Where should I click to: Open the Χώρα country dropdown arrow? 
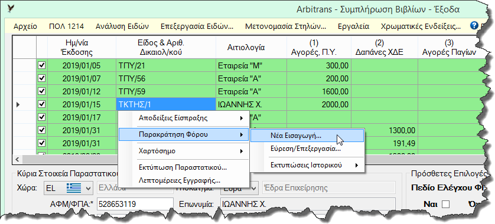(88, 189)
